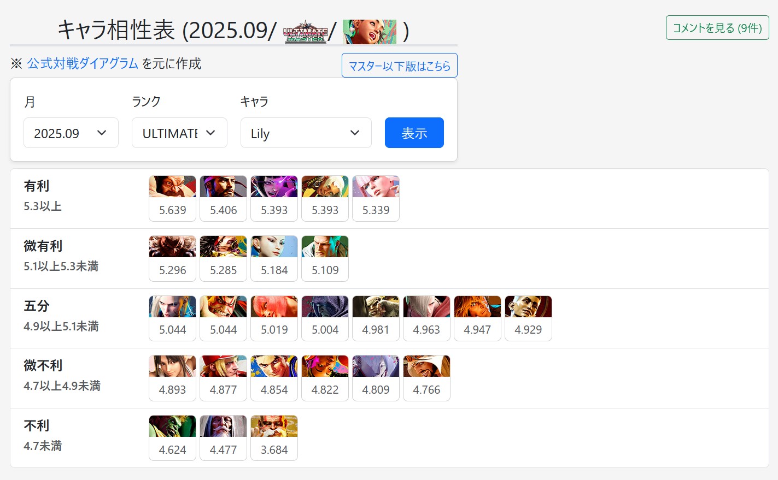Expand the character dropdown showing Lily
The height and width of the screenshot is (480, 778).
tap(306, 133)
